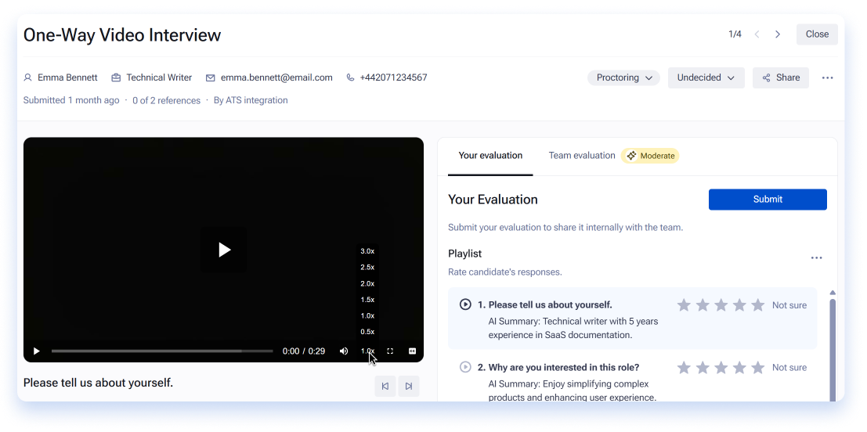Toggle closed captions CC icon
Screen dimensions: 867x432
pos(412,351)
